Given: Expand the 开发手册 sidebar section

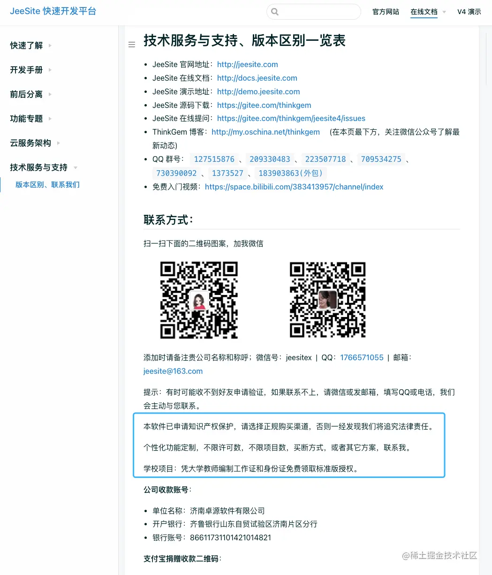Looking at the screenshot, I should 31,70.
